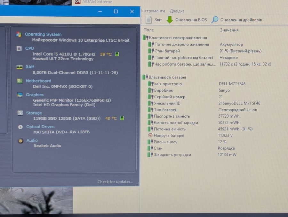The image size is (288, 217).
Task: Maximize the Speccy window
Action: (x=116, y=12)
